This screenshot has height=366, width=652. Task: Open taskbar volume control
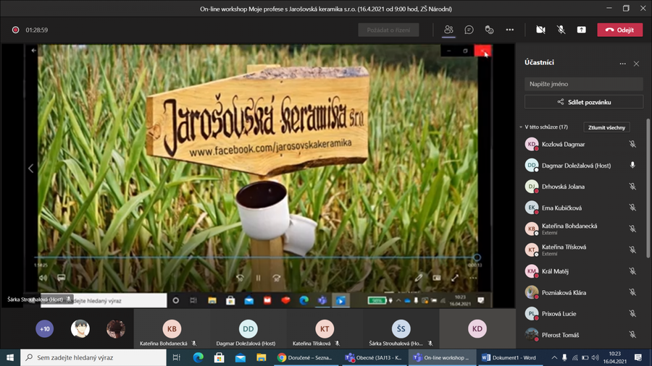click(595, 357)
